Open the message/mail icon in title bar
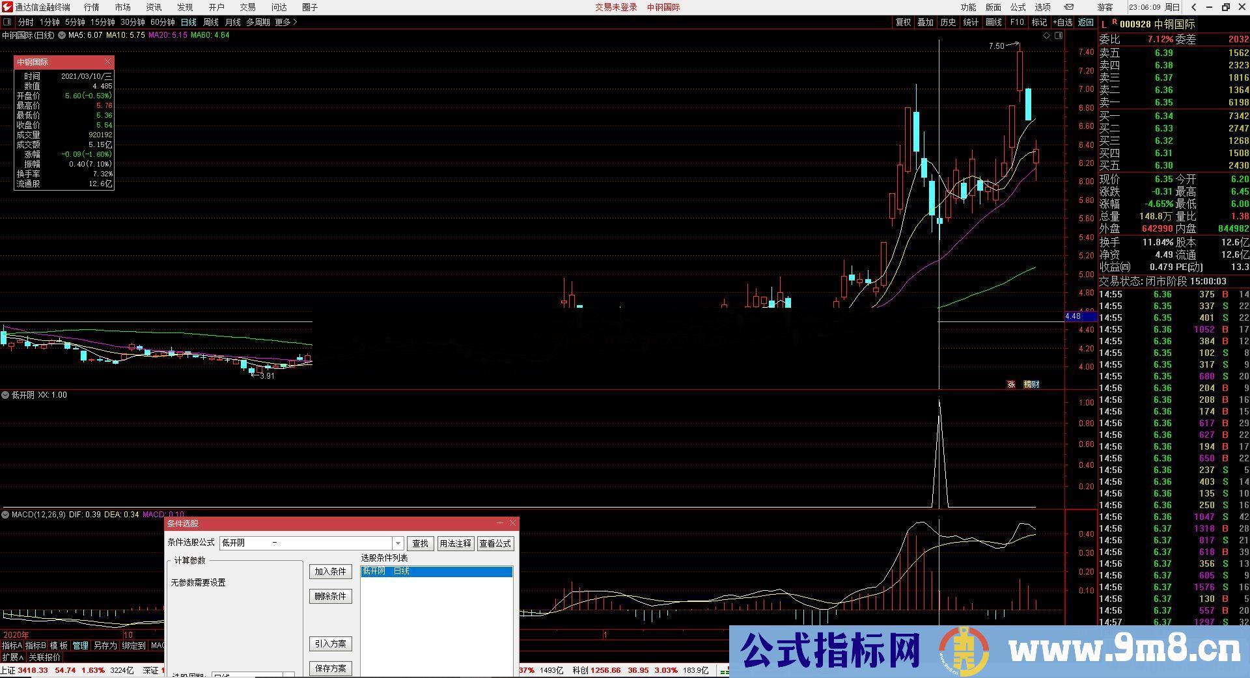Viewport: 1250px width, 678px height. pyautogui.click(x=1069, y=7)
